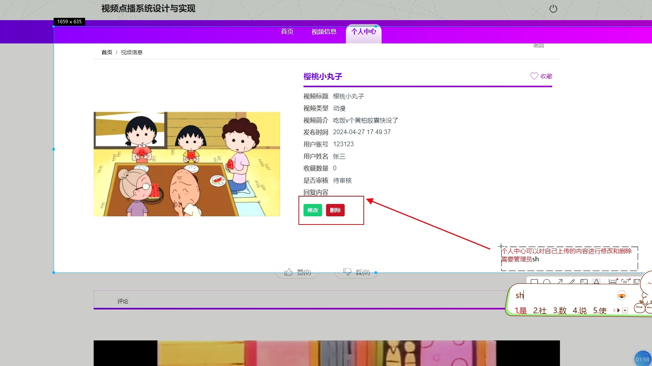The image size is (652, 366).
Task: Click the 樱桃小丸子 cartoon thumbnail image
Action: [187, 164]
